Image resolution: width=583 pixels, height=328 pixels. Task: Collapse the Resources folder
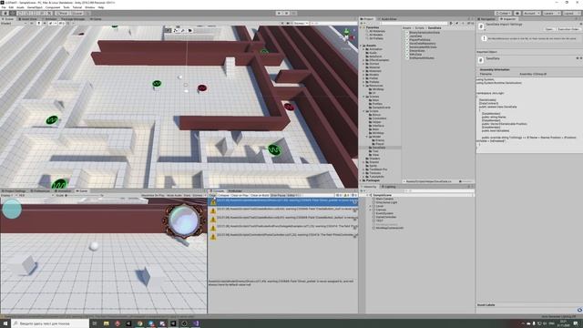click(364, 86)
